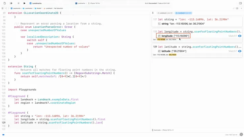Viewport: 244px width, 137px height.
Task: Open the iPhone 16 Pro run destination
Action: pos(94,3)
